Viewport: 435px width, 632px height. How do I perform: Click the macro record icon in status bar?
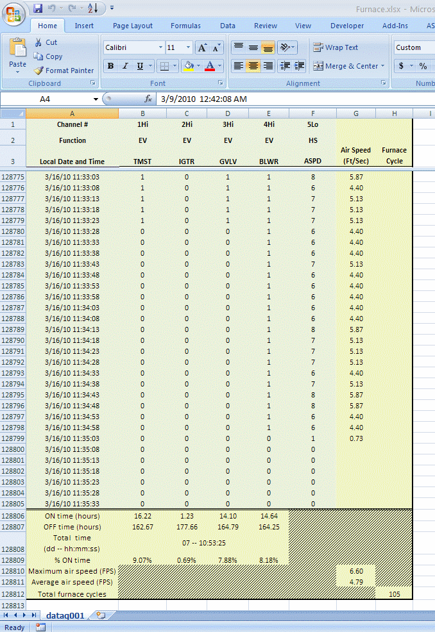(40, 627)
